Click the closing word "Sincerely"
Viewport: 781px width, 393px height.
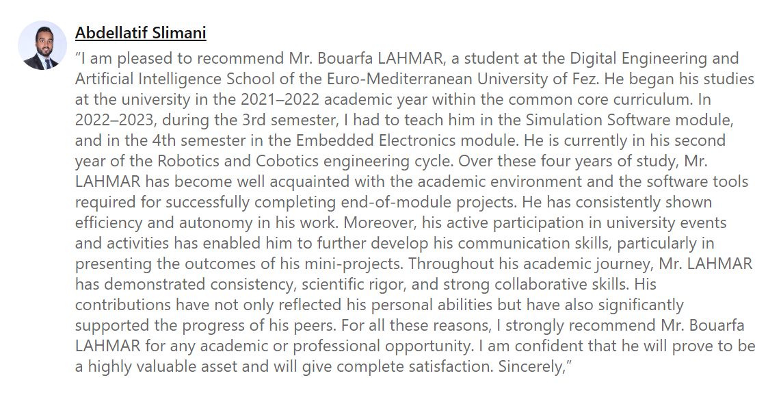coord(530,366)
